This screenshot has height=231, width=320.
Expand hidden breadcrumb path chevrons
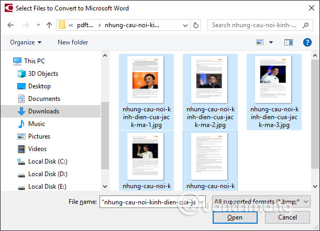(71, 25)
